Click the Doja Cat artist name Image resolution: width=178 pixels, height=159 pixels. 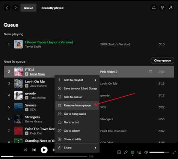(36, 133)
